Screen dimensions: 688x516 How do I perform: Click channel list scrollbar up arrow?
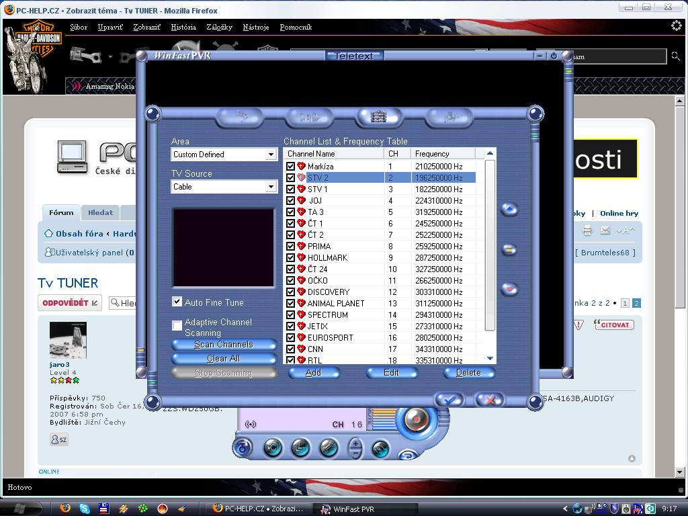(490, 153)
